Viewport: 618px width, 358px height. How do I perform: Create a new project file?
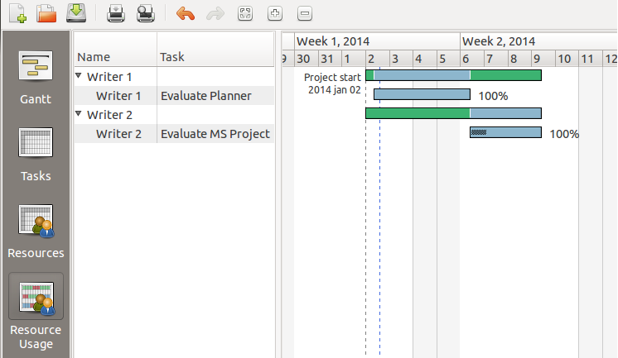pos(17,13)
